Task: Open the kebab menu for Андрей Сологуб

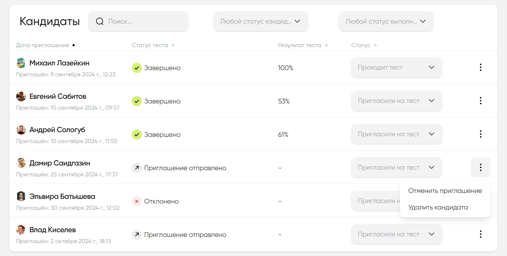Action: 480,134
